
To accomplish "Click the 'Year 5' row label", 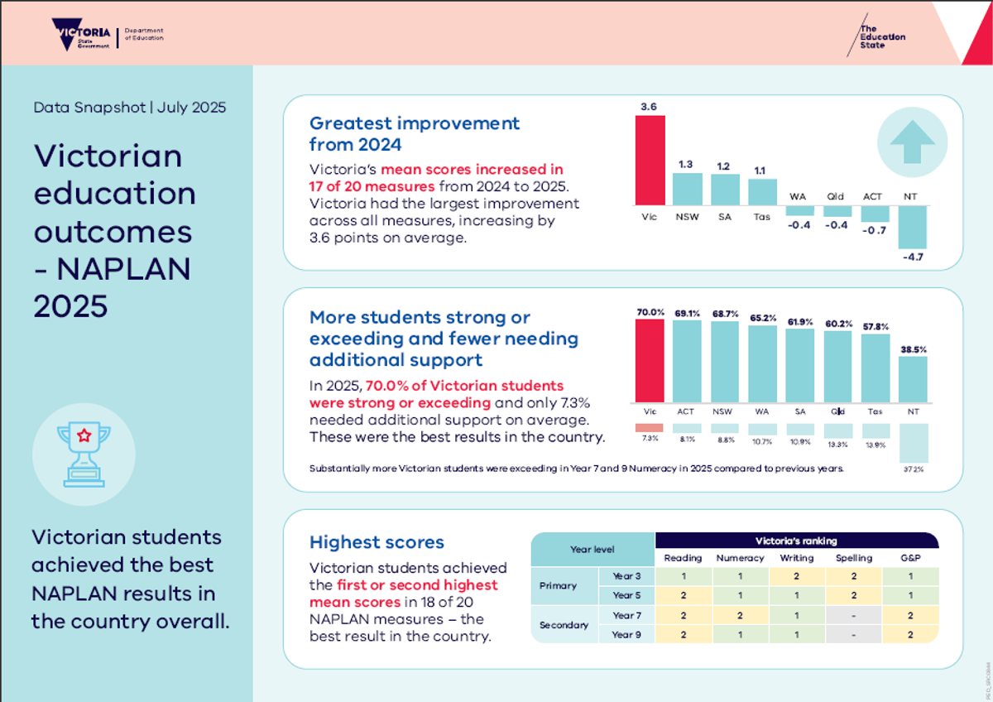I will (x=626, y=595).
